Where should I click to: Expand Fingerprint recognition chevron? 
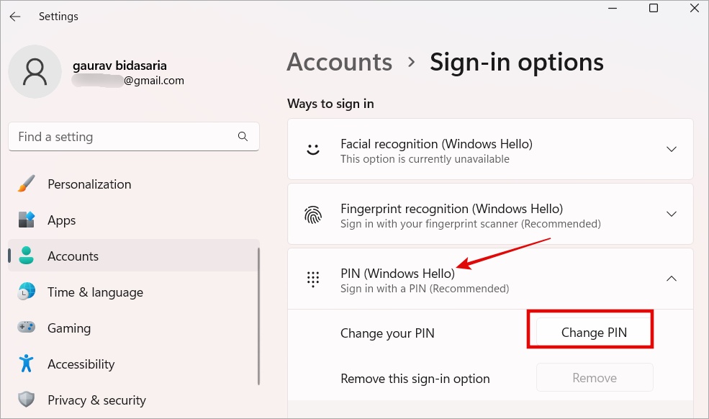point(671,215)
